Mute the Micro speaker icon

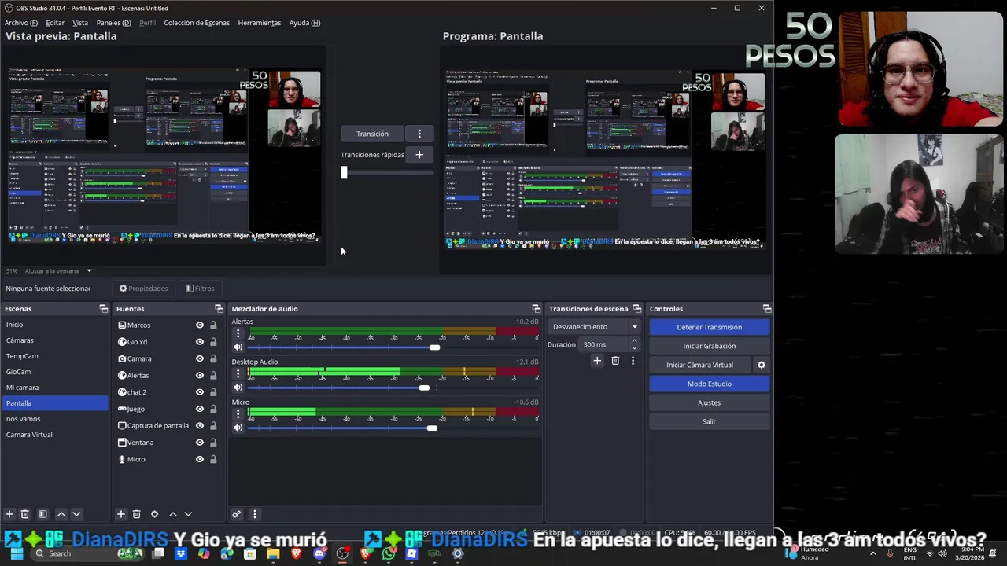point(238,428)
